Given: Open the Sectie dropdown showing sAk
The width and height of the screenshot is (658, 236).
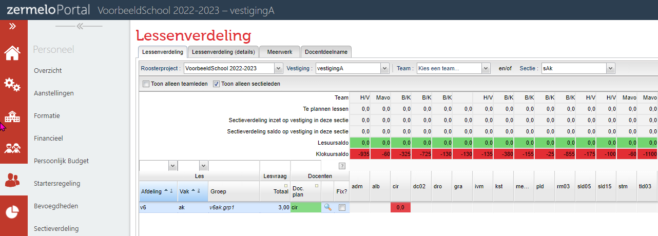Looking at the screenshot, I should tap(578, 68).
